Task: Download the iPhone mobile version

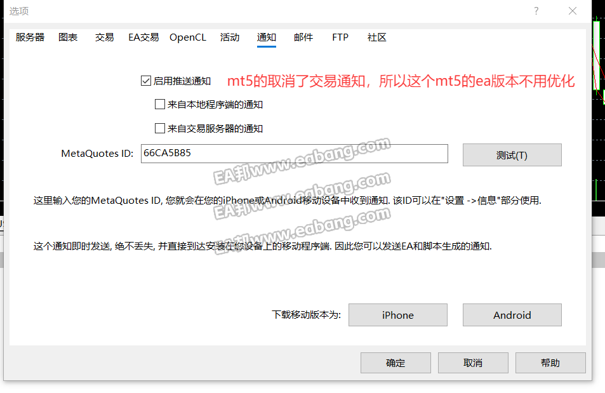Action: coord(397,314)
